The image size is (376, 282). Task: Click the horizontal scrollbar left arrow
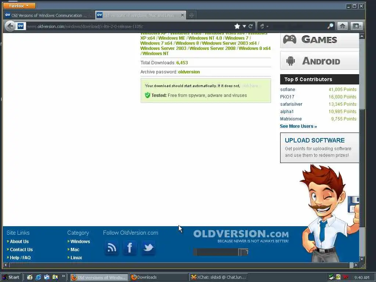coord(6,265)
